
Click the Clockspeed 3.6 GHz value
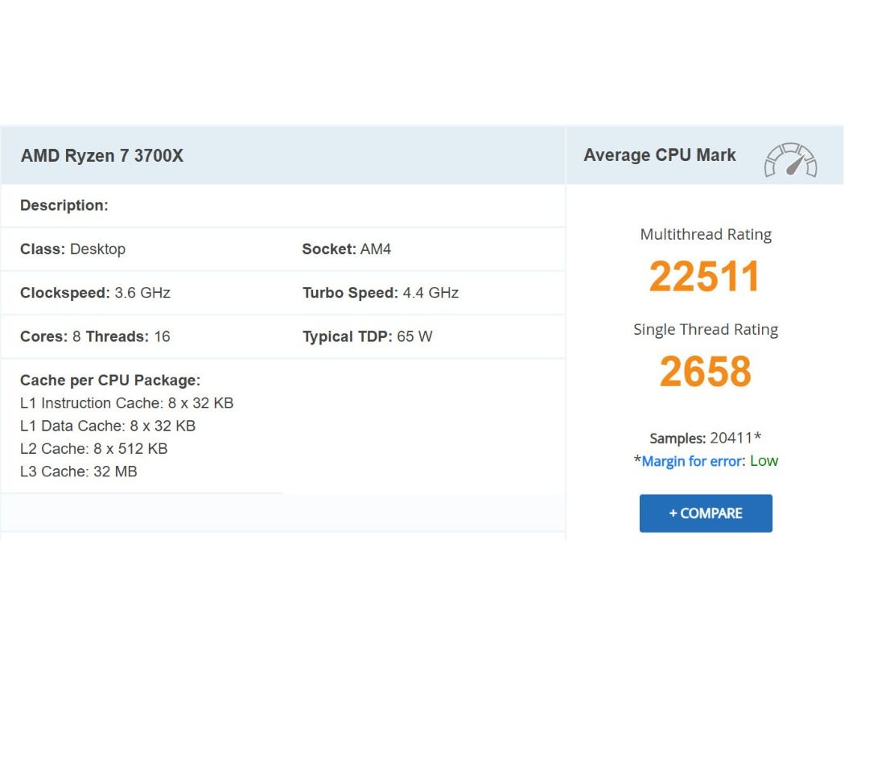(x=142, y=293)
